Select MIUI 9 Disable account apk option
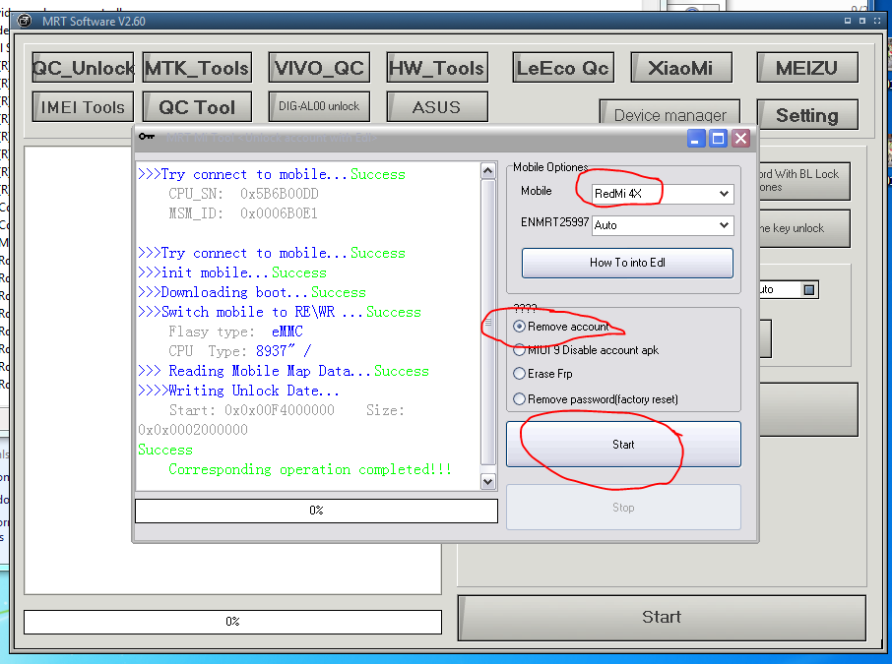The image size is (892, 664). click(586, 350)
